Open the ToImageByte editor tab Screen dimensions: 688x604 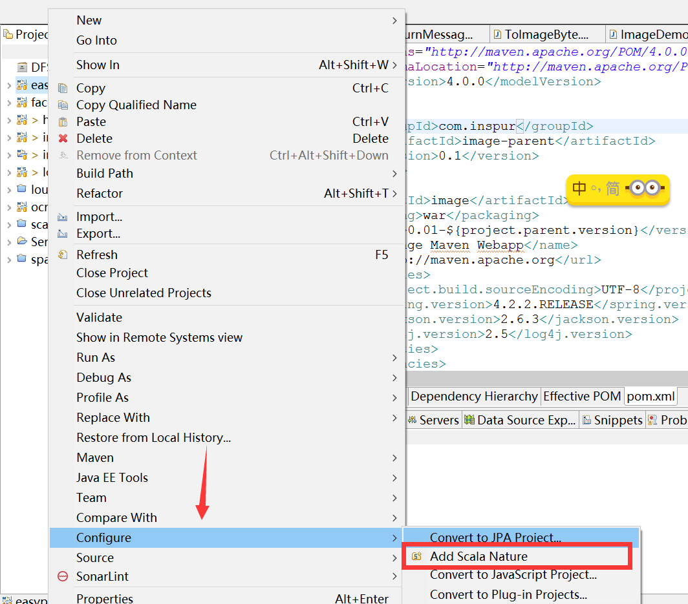coord(547,34)
